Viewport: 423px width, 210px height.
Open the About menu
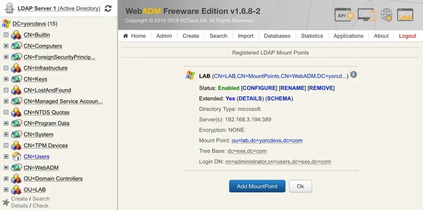(381, 36)
